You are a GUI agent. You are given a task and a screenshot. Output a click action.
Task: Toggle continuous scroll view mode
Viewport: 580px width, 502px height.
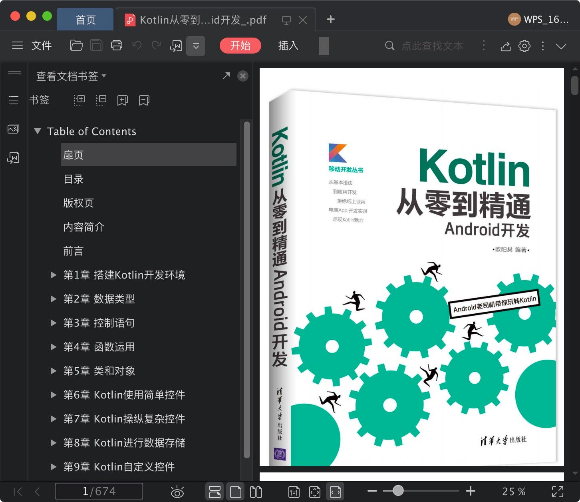coord(215,492)
